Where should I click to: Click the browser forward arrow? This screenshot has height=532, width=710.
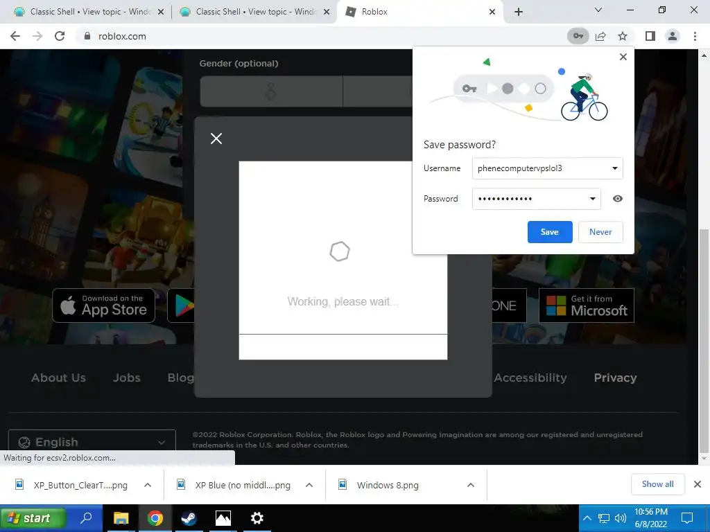37,36
